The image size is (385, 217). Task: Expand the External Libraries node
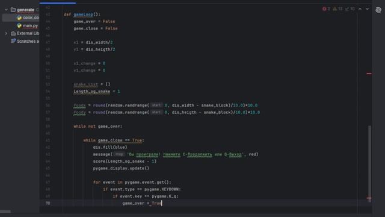pyautogui.click(x=6, y=33)
